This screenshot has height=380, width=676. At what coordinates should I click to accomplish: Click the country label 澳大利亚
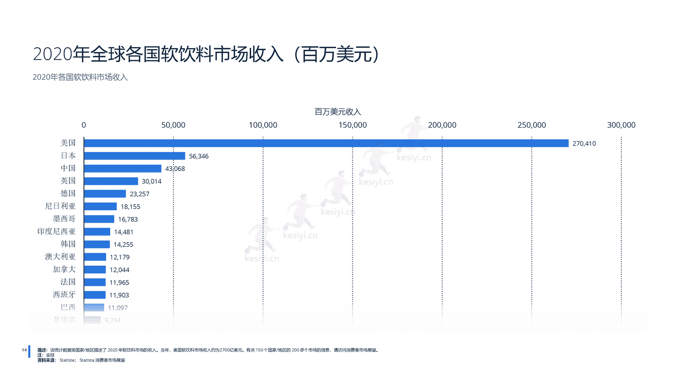60,257
